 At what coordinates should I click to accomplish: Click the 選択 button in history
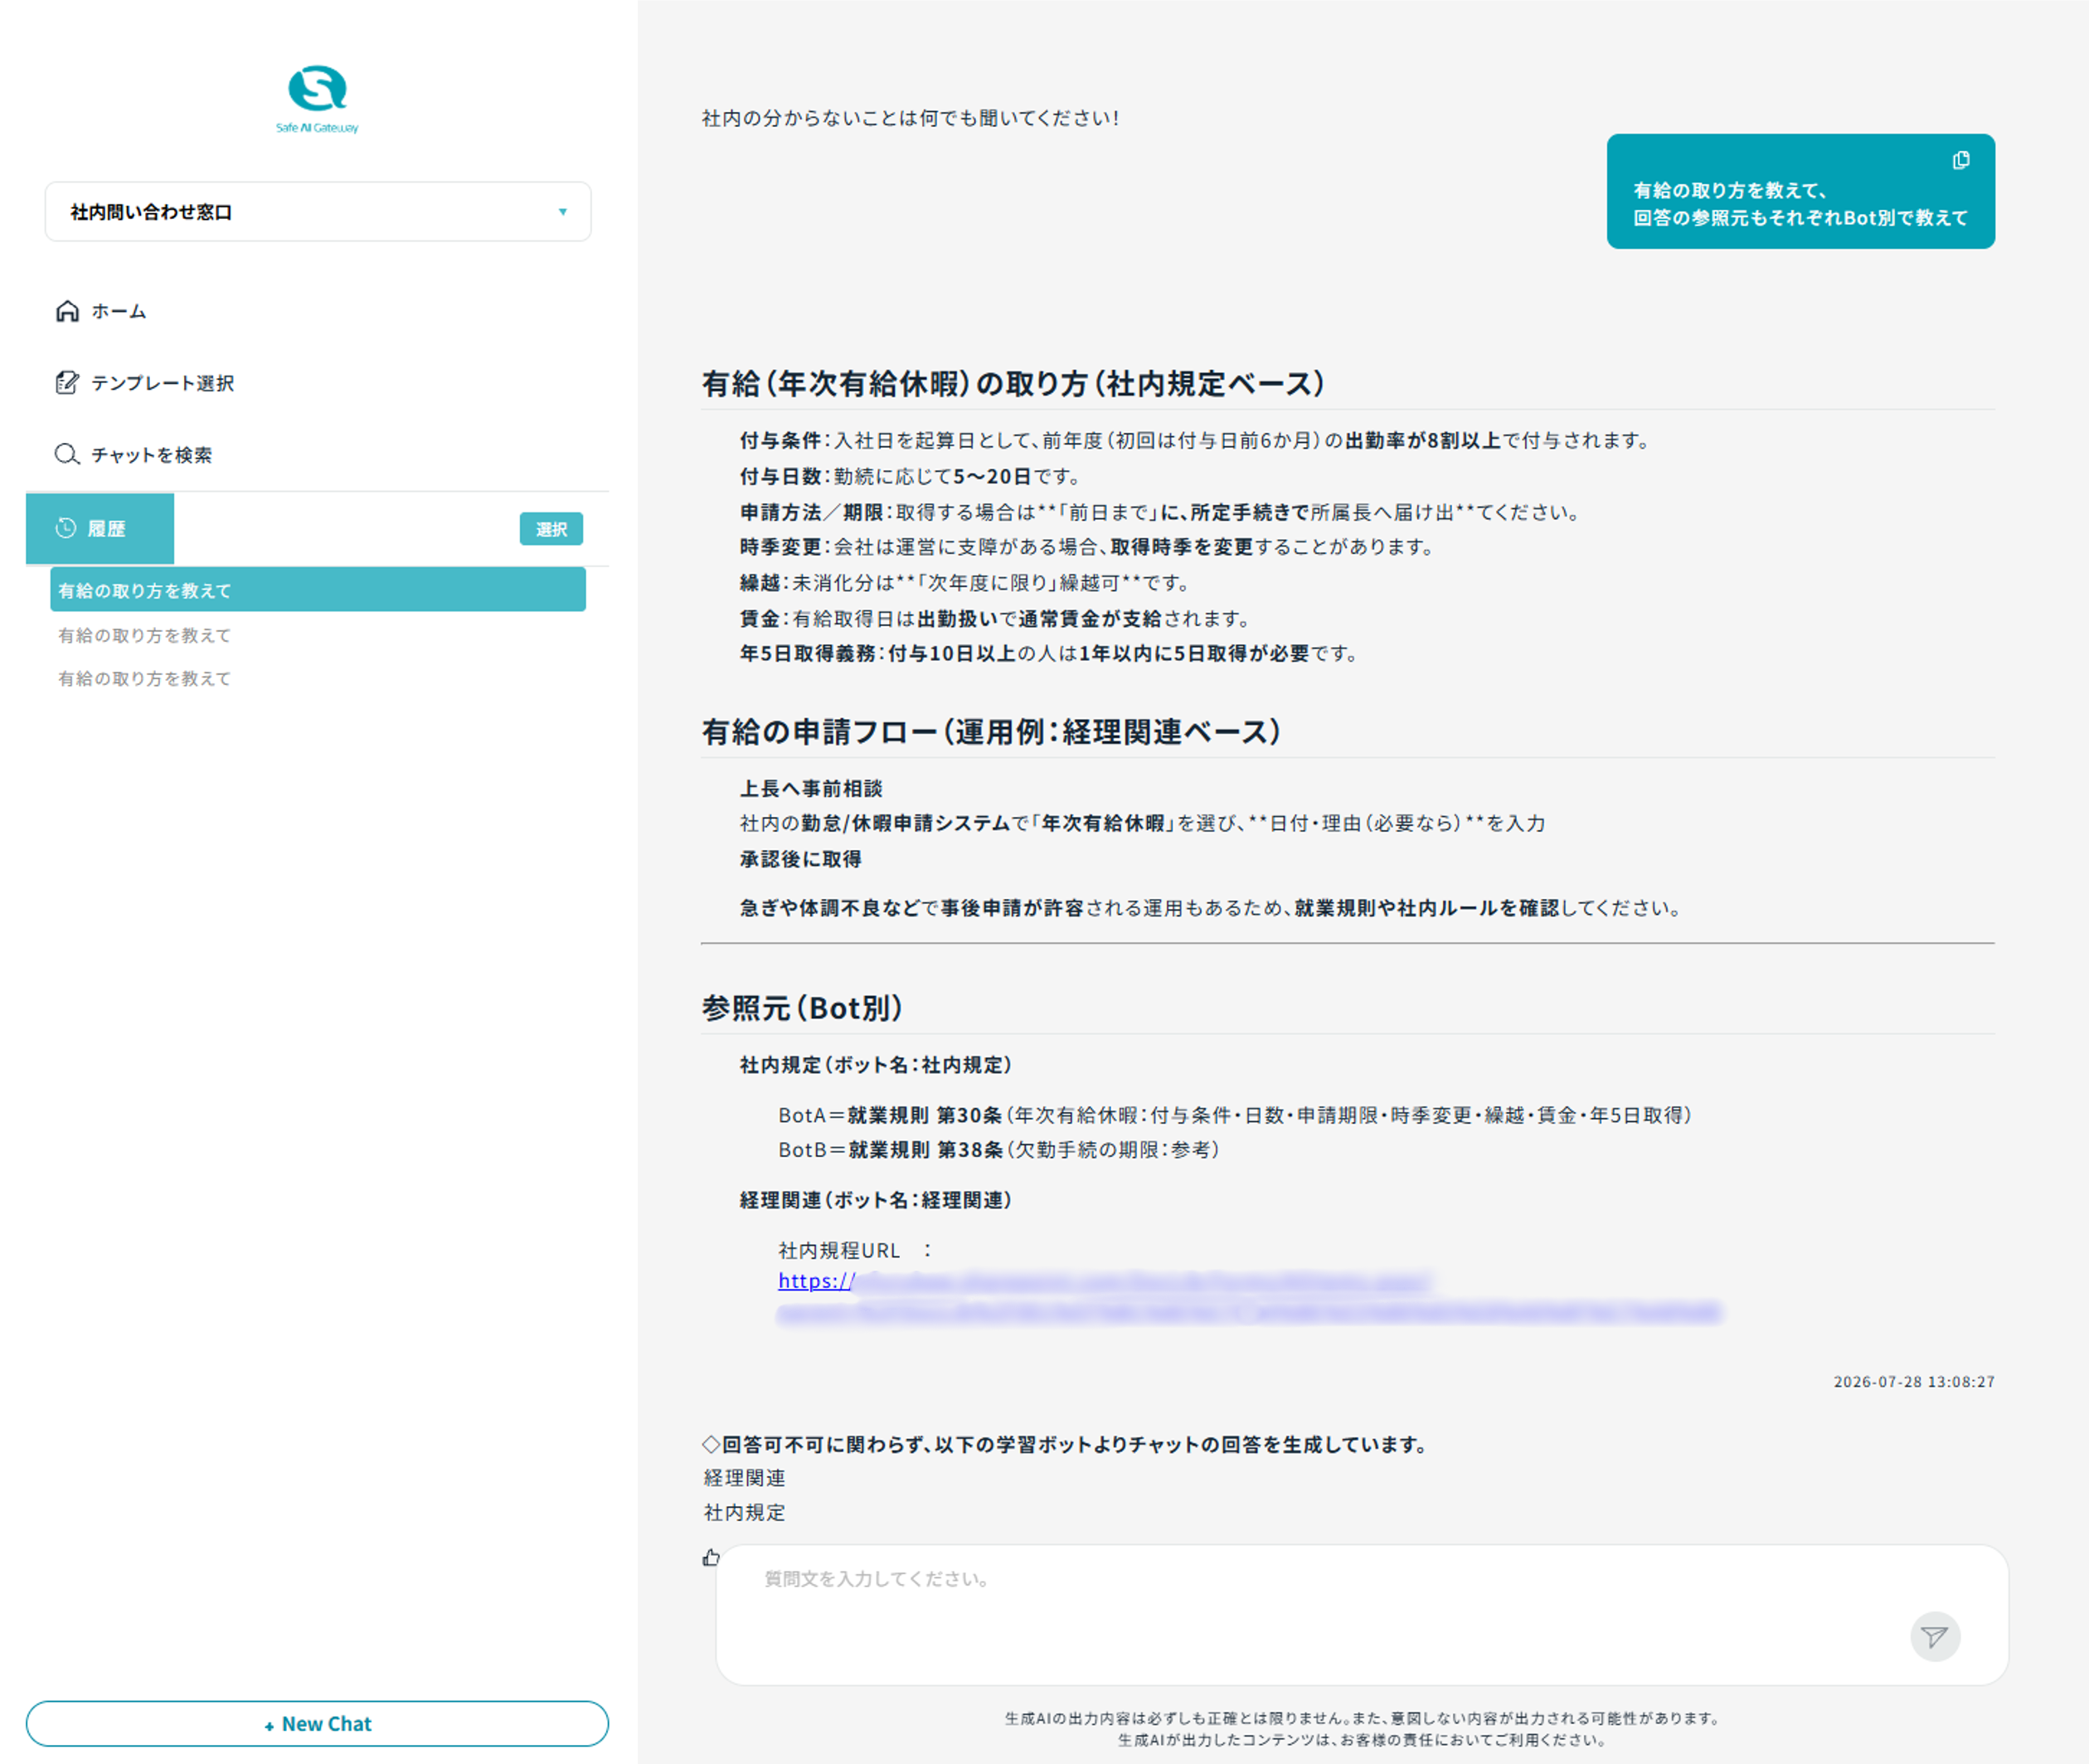click(551, 529)
